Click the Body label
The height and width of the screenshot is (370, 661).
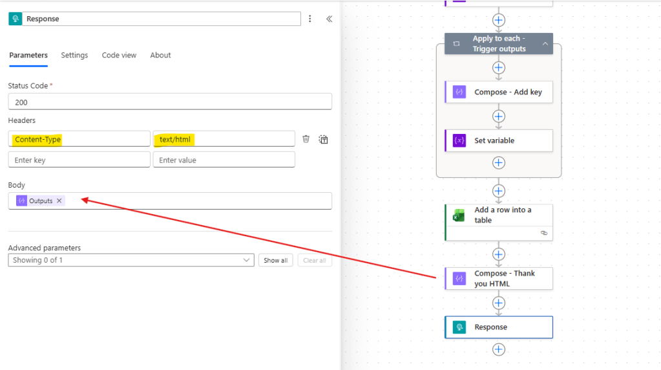(16, 185)
